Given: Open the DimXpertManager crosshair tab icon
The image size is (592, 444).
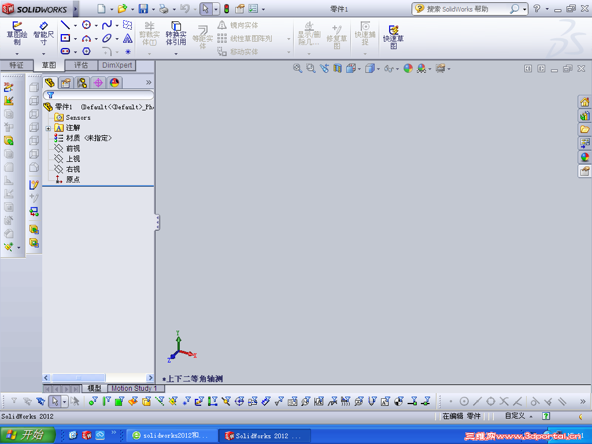Looking at the screenshot, I should tap(98, 83).
